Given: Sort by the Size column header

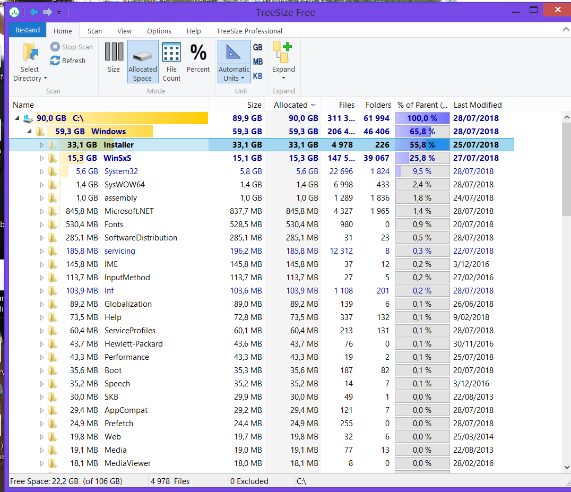Looking at the screenshot, I should pos(236,105).
